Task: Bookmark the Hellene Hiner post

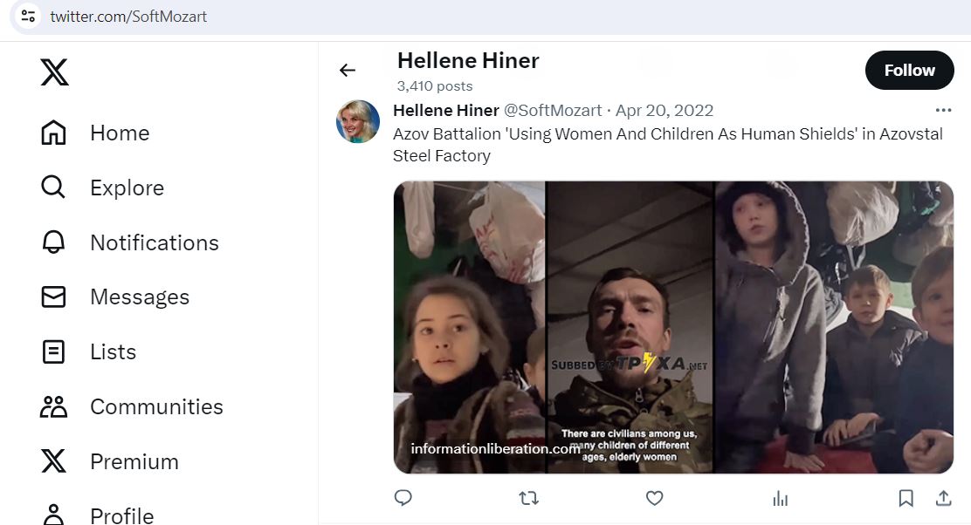Action: coord(906,498)
